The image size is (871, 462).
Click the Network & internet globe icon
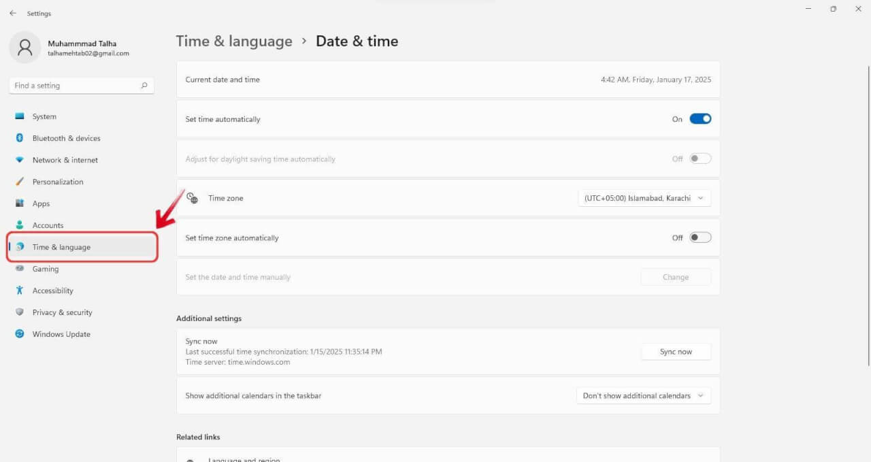point(20,160)
